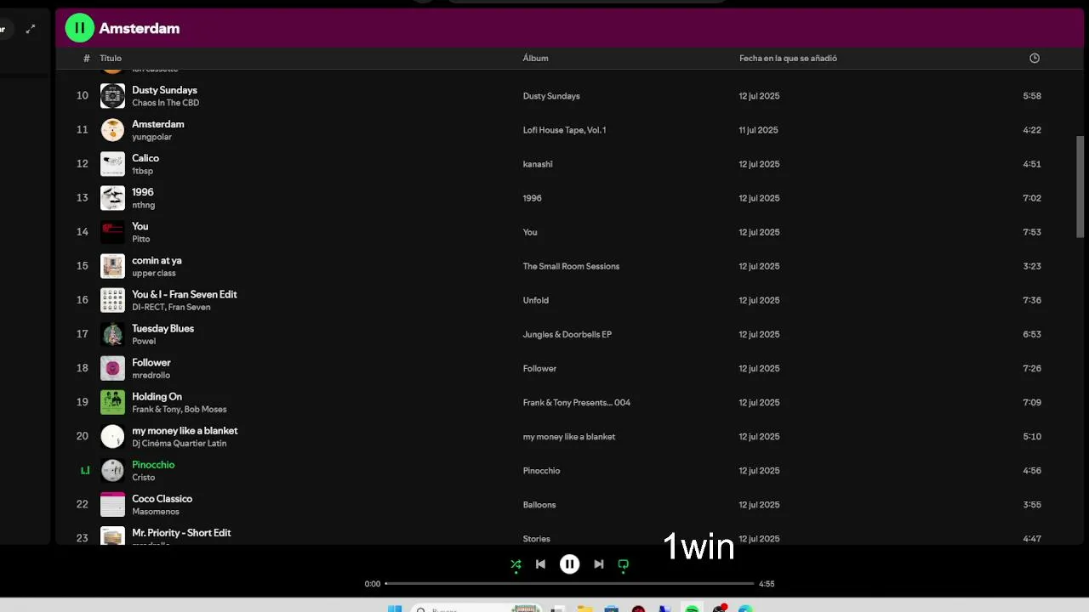This screenshot has width=1089, height=612.
Task: Toggle the repeat mode button
Action: click(x=623, y=564)
